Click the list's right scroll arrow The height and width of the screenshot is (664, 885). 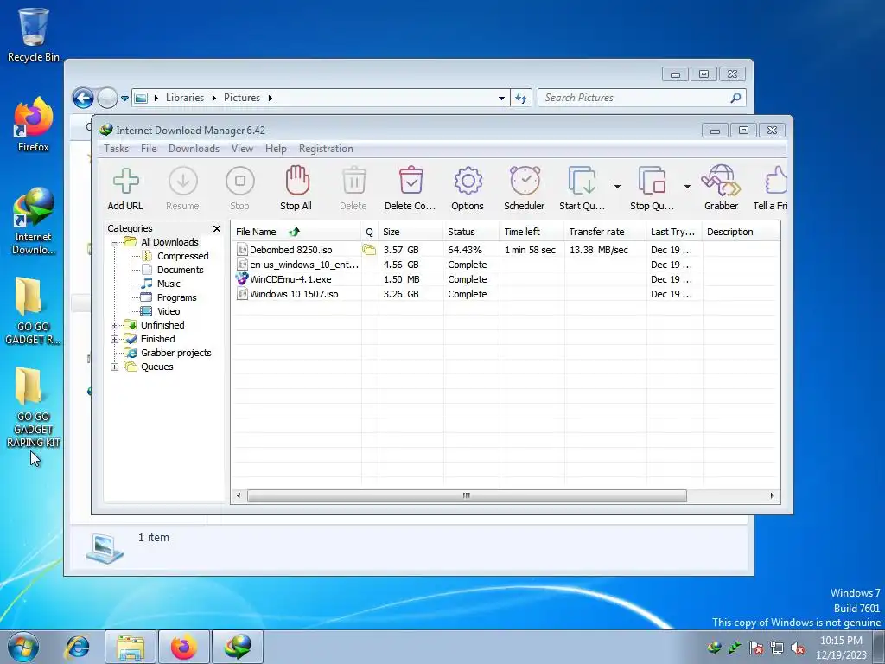point(772,495)
